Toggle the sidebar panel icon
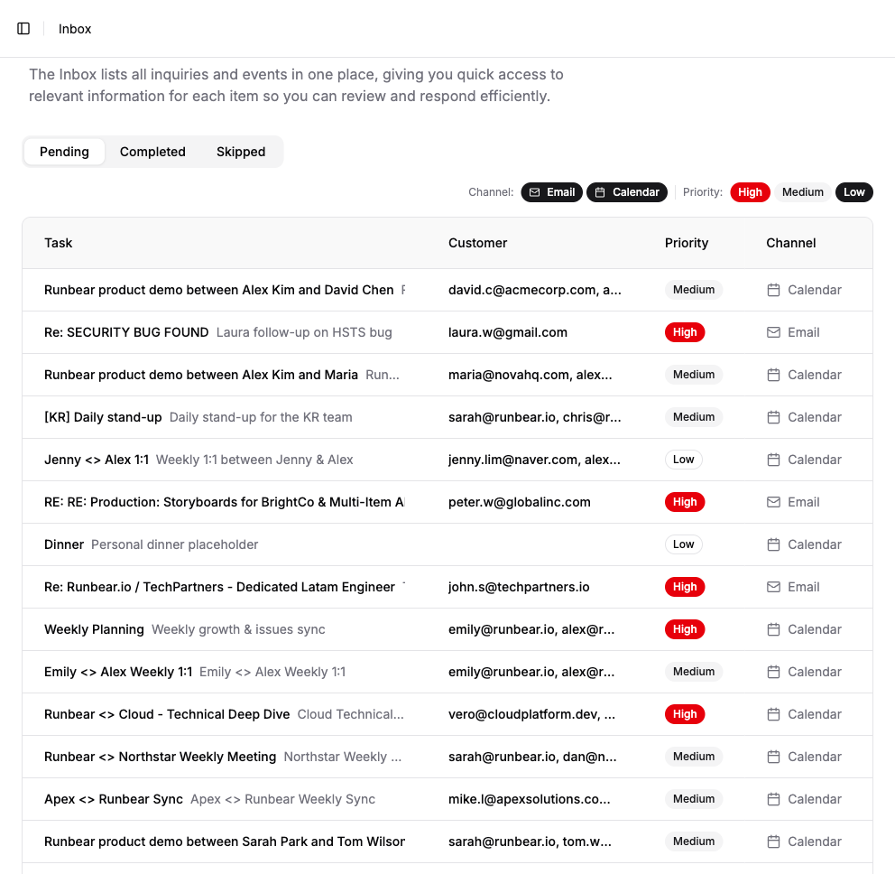895x874 pixels. [23, 29]
